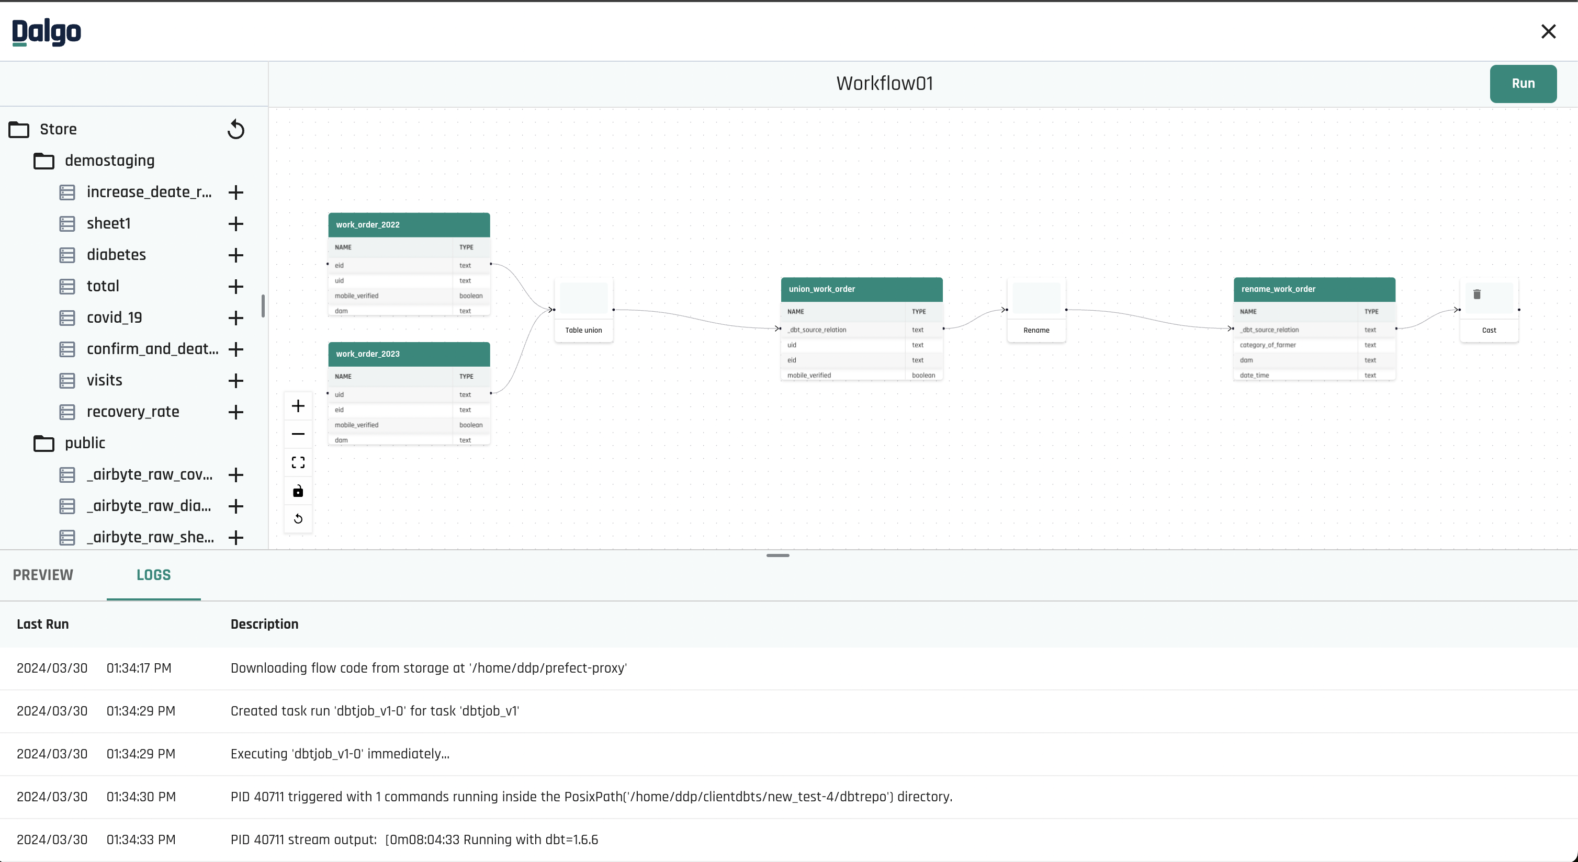This screenshot has height=862, width=1578.
Task: Switch to the PREVIEW tab
Action: point(43,575)
